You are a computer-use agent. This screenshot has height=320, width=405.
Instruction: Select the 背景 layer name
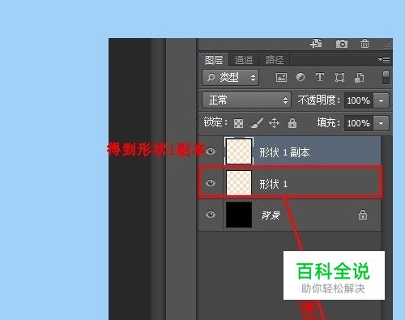[x=271, y=215]
